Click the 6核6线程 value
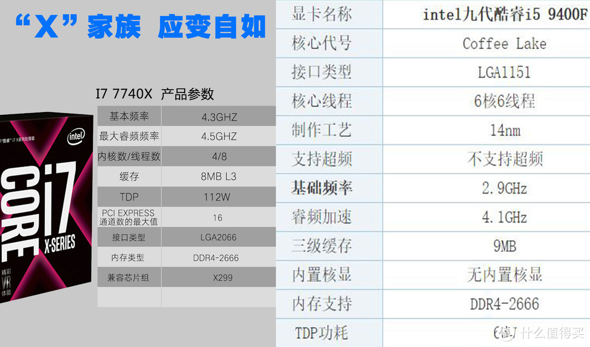590x347 pixels. 504,101
